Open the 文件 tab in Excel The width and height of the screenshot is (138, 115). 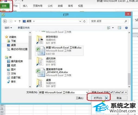5,6
